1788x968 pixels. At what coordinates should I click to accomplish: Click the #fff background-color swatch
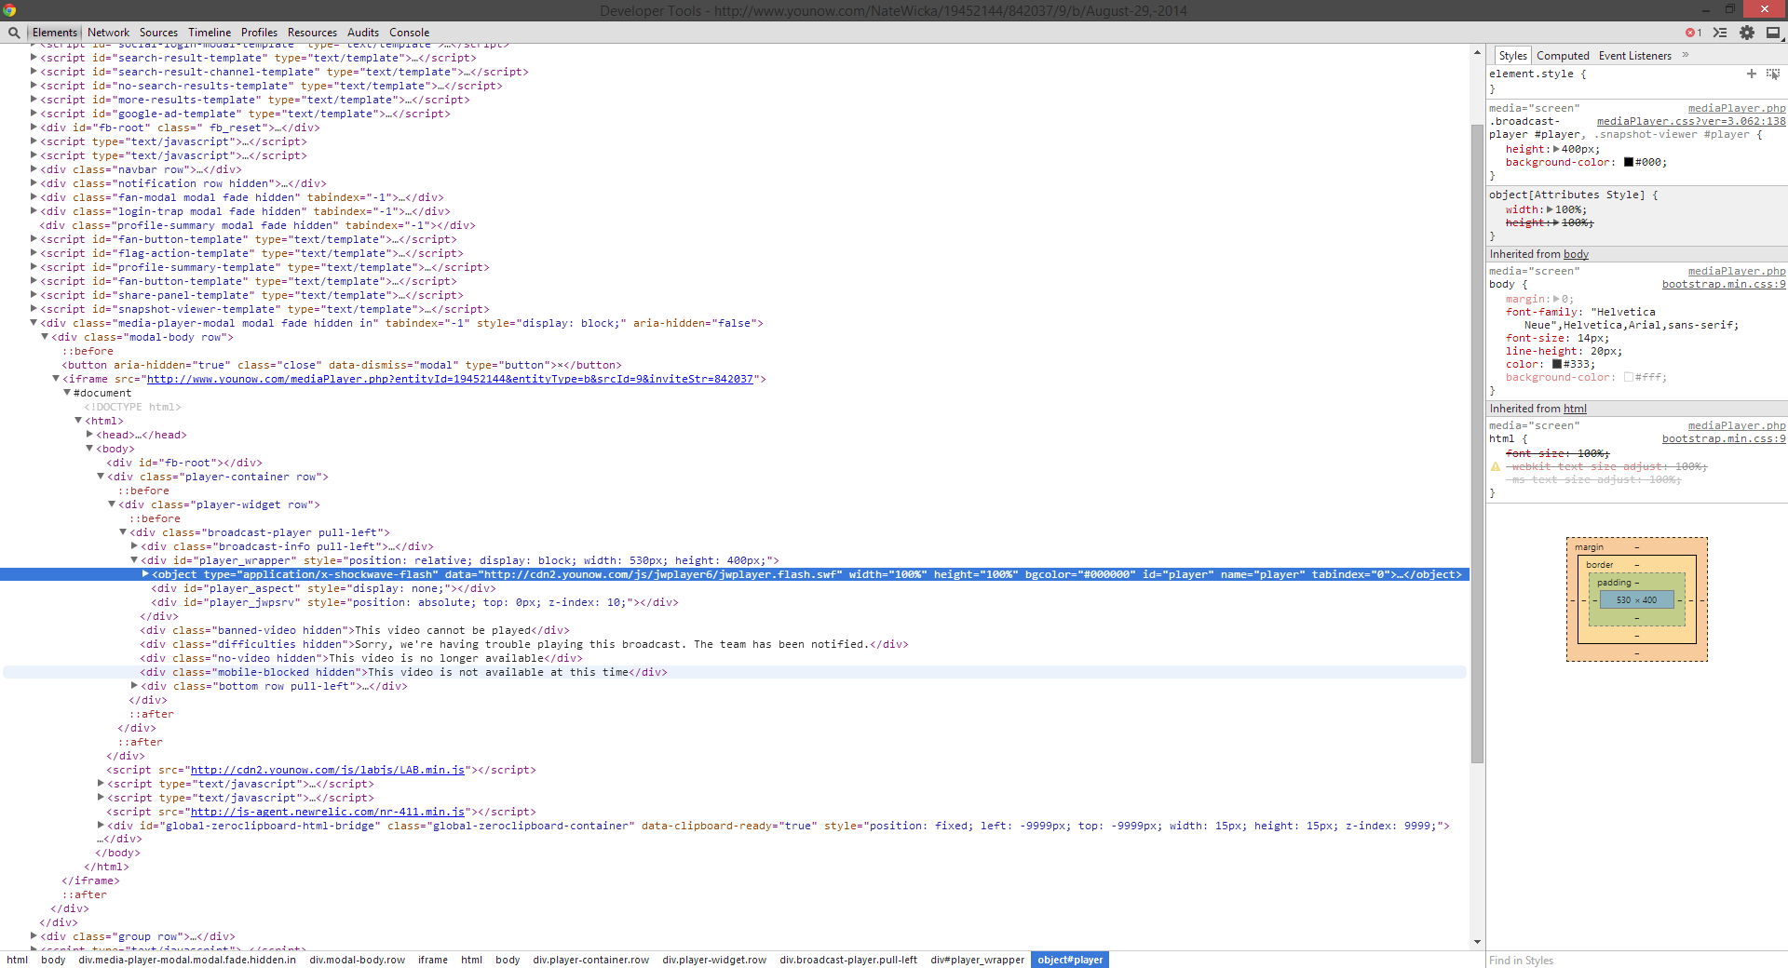[x=1629, y=377]
